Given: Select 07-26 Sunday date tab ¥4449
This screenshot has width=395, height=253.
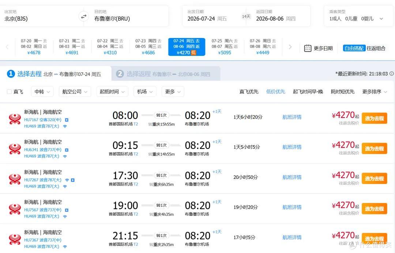Looking at the screenshot, I should click(263, 47).
